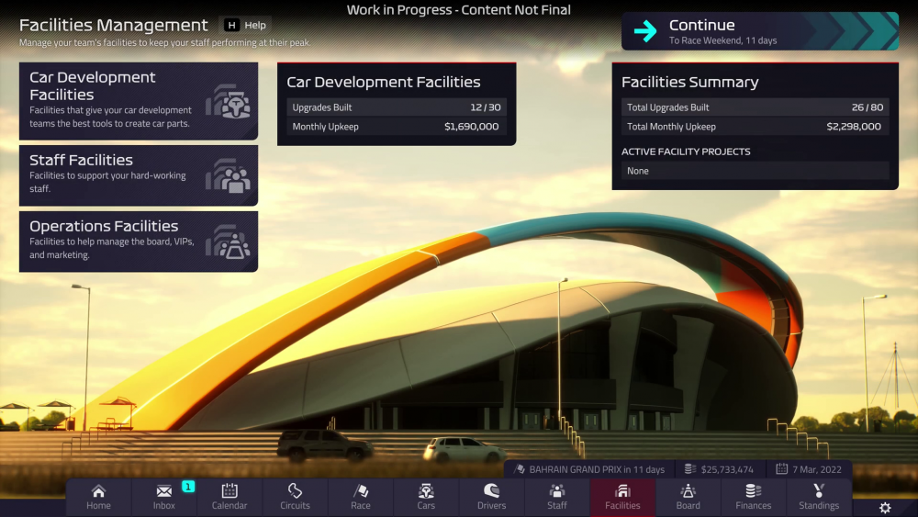Open the Race flag icon

(361, 490)
